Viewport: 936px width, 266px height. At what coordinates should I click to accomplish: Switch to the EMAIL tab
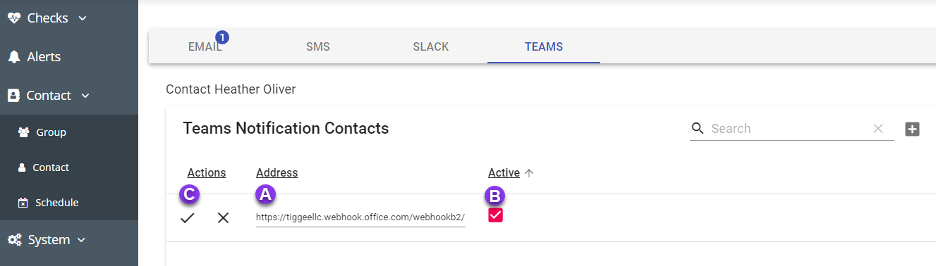[205, 47]
